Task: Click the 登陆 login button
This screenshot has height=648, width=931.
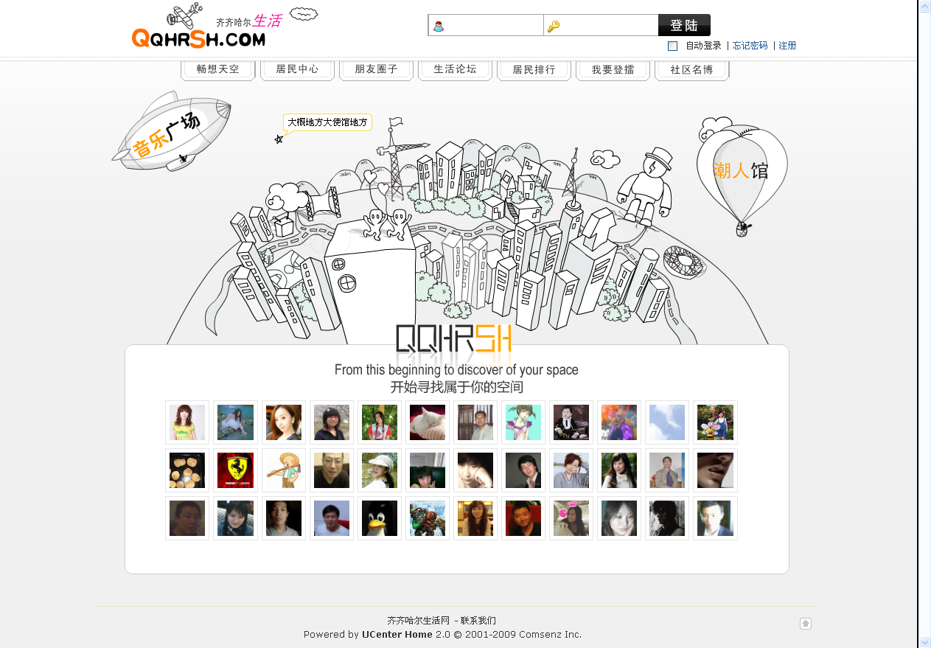Action: tap(684, 25)
